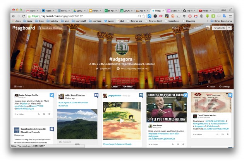The image size is (244, 162).
Task: Reply to Trend Topics Mexico tweet
Action: click(217, 134)
